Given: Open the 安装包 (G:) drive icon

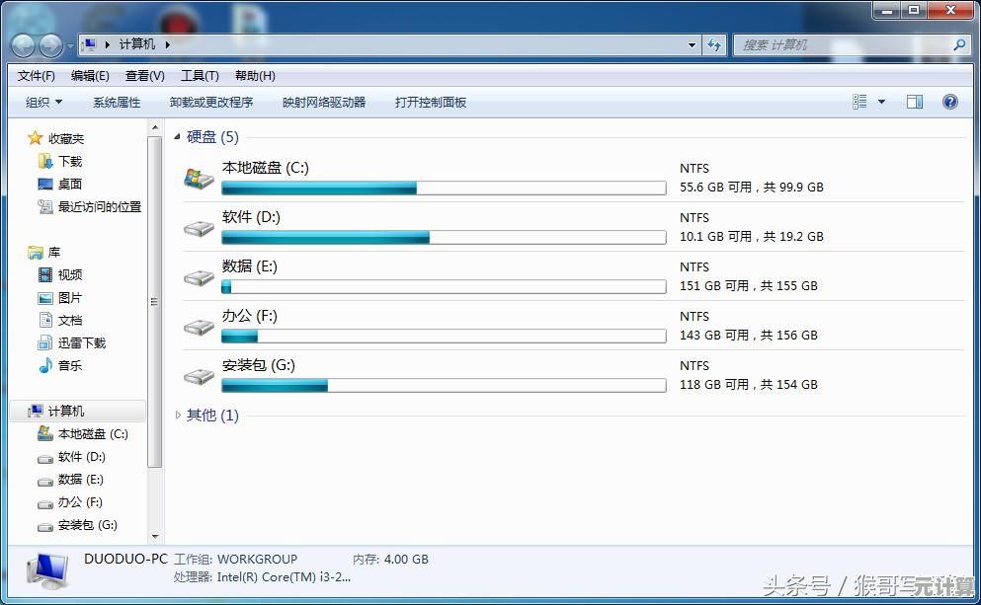Looking at the screenshot, I should [x=198, y=373].
